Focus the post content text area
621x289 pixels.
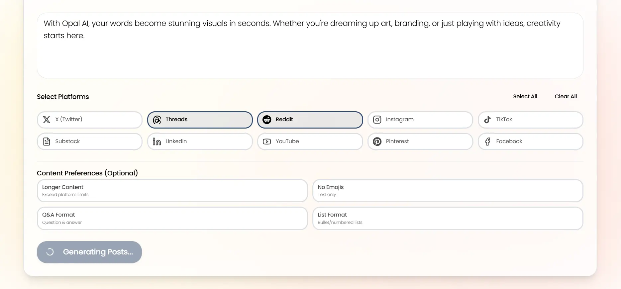310,46
